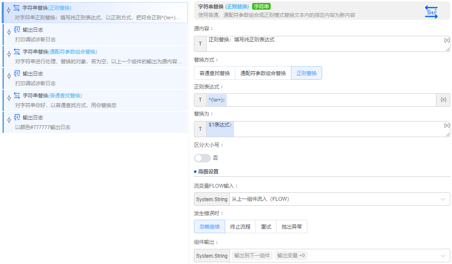This screenshot has height=264, width=452.
Task: Click the 输出到下一组件 button
Action: (x=251, y=256)
